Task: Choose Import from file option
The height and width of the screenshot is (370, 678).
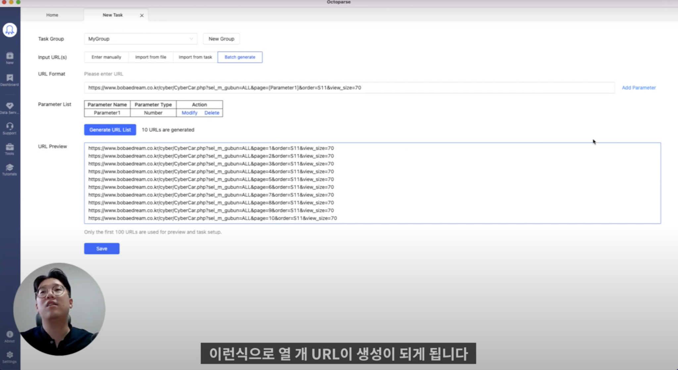Action: click(151, 57)
